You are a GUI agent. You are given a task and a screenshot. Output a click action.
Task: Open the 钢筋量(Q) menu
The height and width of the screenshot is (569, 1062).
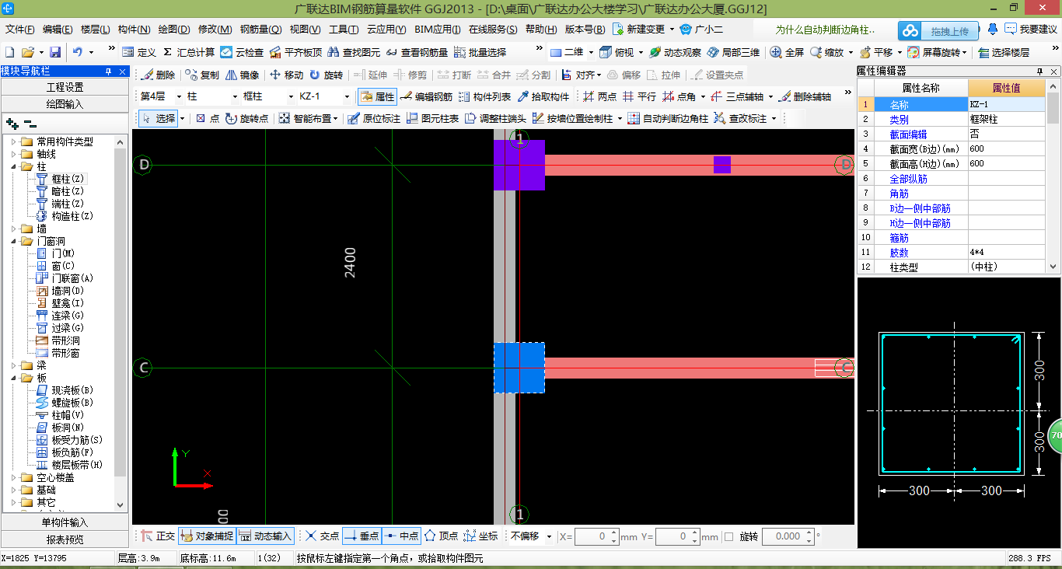click(260, 30)
